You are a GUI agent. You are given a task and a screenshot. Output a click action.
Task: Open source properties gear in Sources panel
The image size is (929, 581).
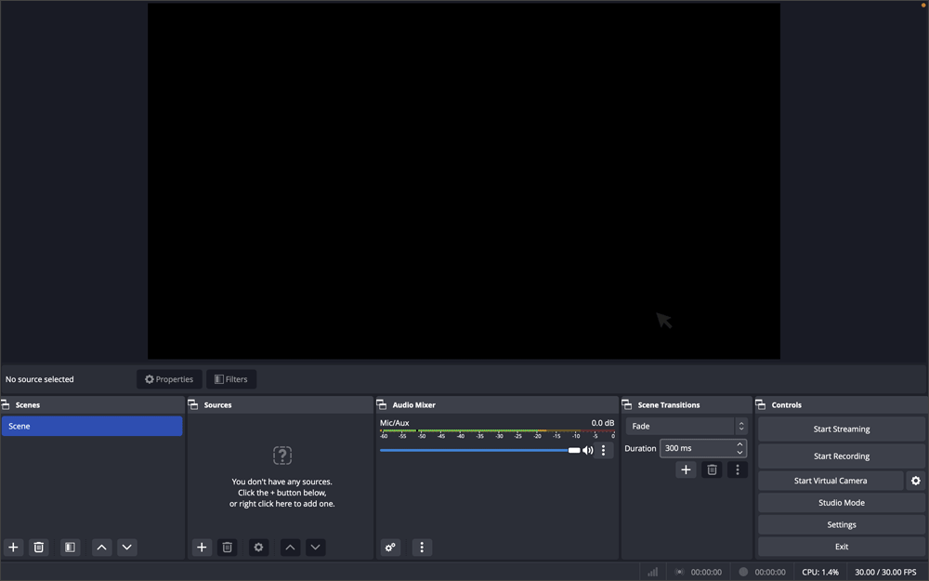click(257, 548)
